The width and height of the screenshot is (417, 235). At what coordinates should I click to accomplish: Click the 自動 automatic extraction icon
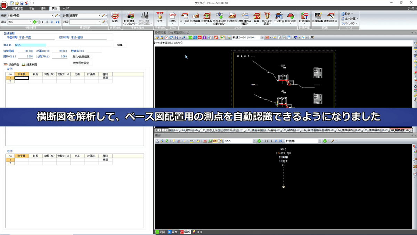(x=115, y=17)
